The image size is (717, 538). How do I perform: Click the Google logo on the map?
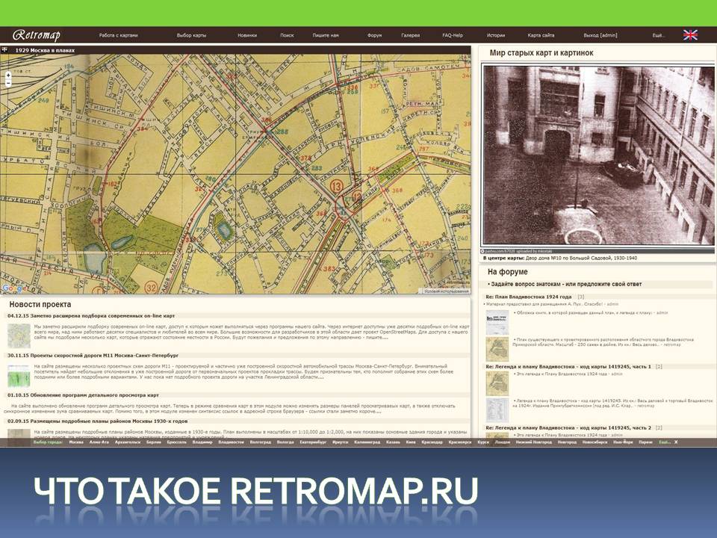pyautogui.click(x=11, y=288)
